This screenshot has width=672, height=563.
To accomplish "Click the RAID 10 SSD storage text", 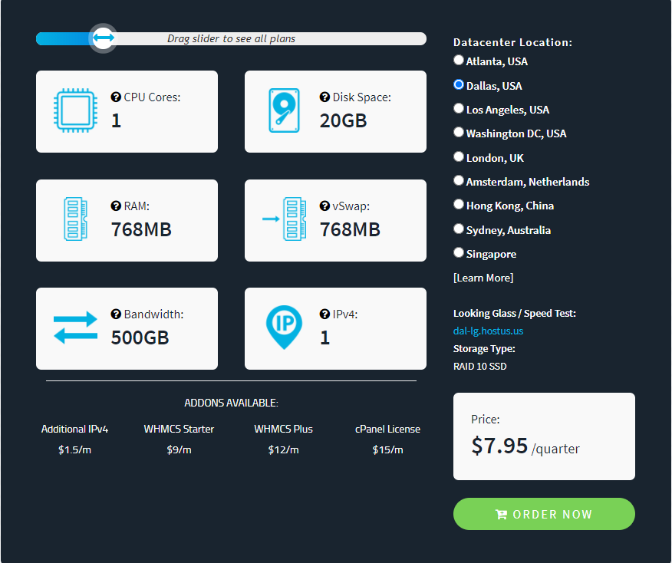I will pos(480,367).
